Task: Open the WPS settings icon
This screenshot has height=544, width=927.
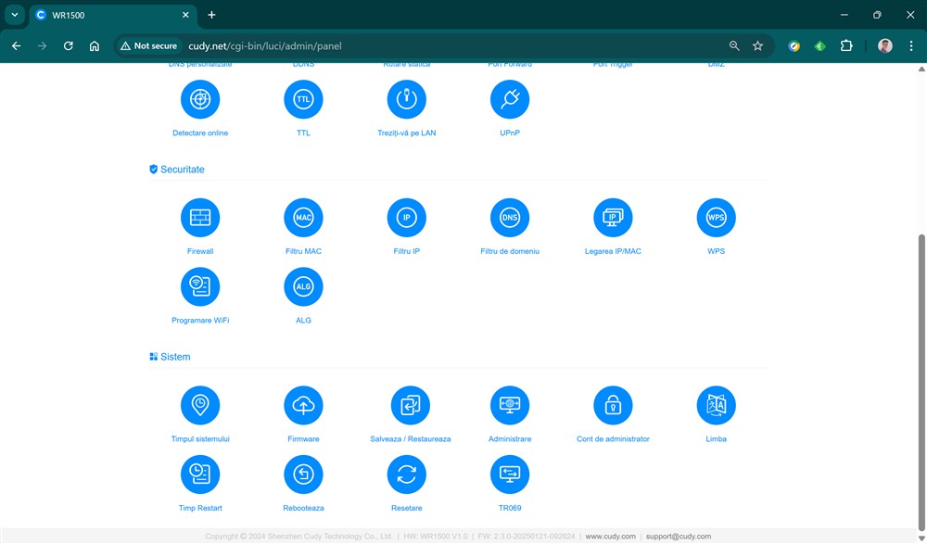Action: click(x=716, y=218)
